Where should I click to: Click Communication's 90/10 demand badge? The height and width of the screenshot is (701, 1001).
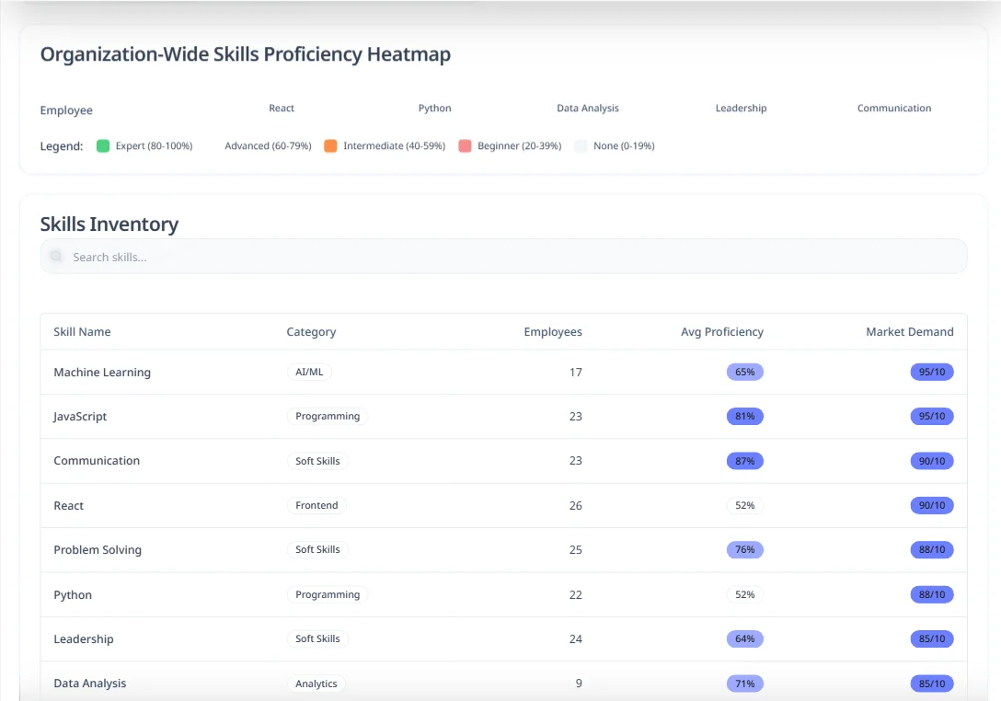click(932, 461)
